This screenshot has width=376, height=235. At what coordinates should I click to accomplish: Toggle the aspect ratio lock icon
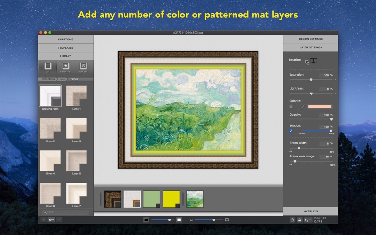[299, 220]
